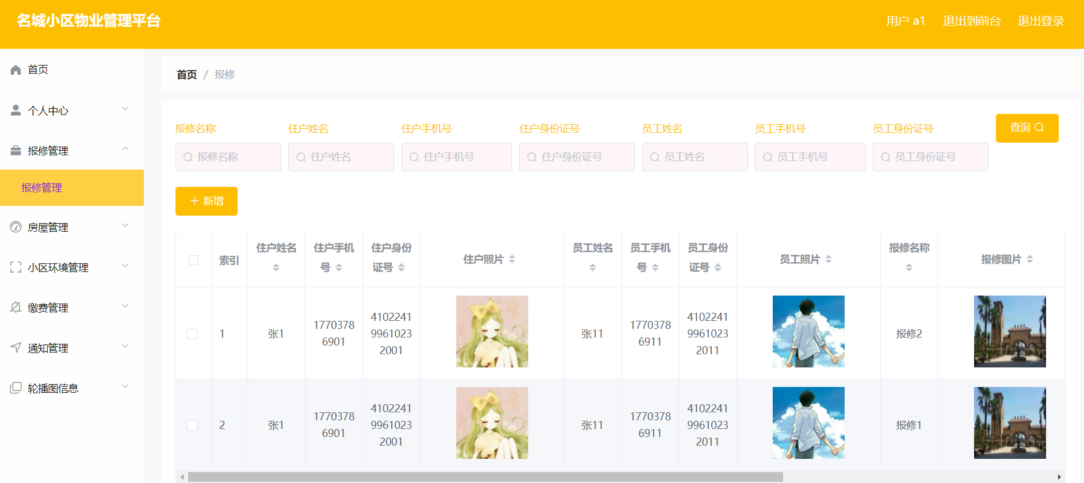The width and height of the screenshot is (1084, 483).
Task: Click 退出到前台 in the header
Action: coord(972,21)
